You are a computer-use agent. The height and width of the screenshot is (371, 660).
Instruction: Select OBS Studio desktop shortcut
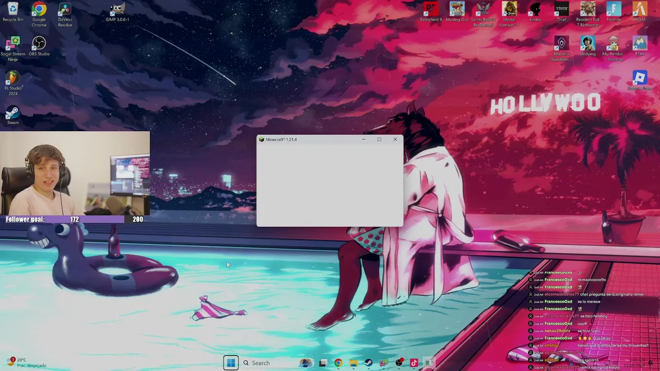39,46
